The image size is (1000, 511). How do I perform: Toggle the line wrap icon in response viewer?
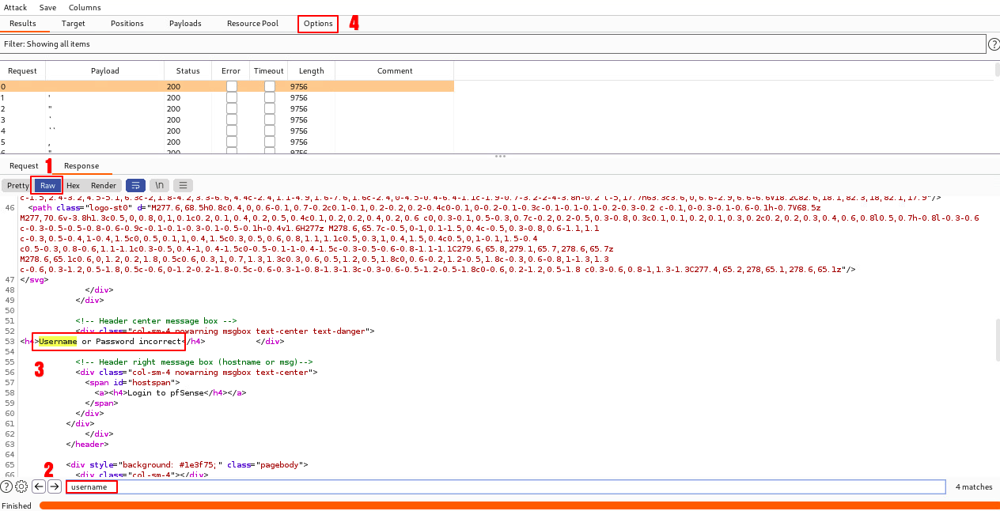point(135,185)
